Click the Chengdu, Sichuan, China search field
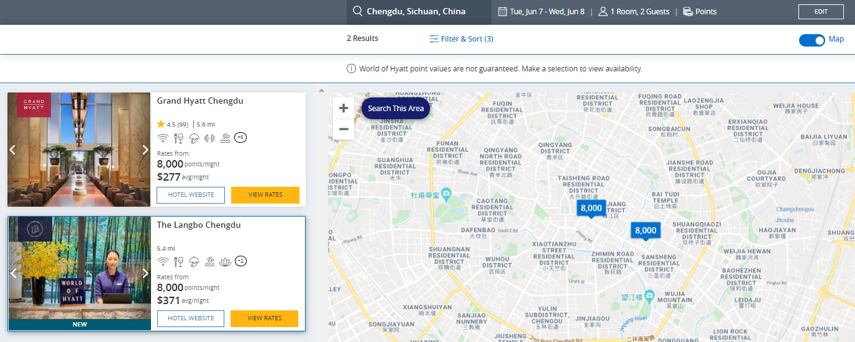This screenshot has width=855, height=342. [419, 12]
